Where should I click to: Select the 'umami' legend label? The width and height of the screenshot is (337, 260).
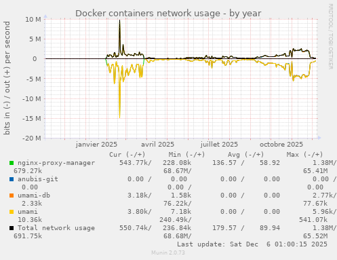pyautogui.click(x=28, y=212)
